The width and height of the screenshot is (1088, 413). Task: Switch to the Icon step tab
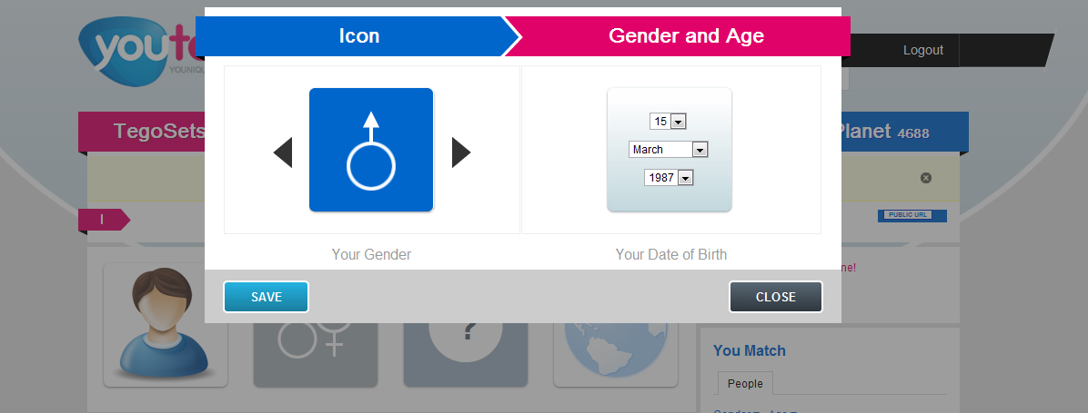(358, 36)
